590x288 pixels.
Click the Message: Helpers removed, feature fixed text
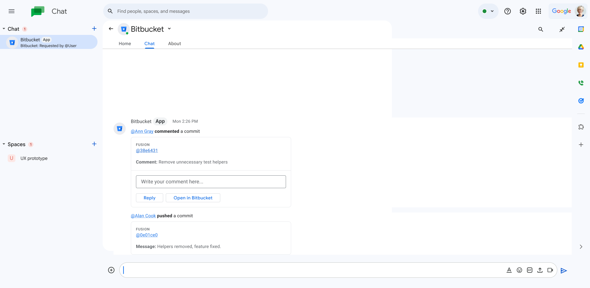[179, 246]
